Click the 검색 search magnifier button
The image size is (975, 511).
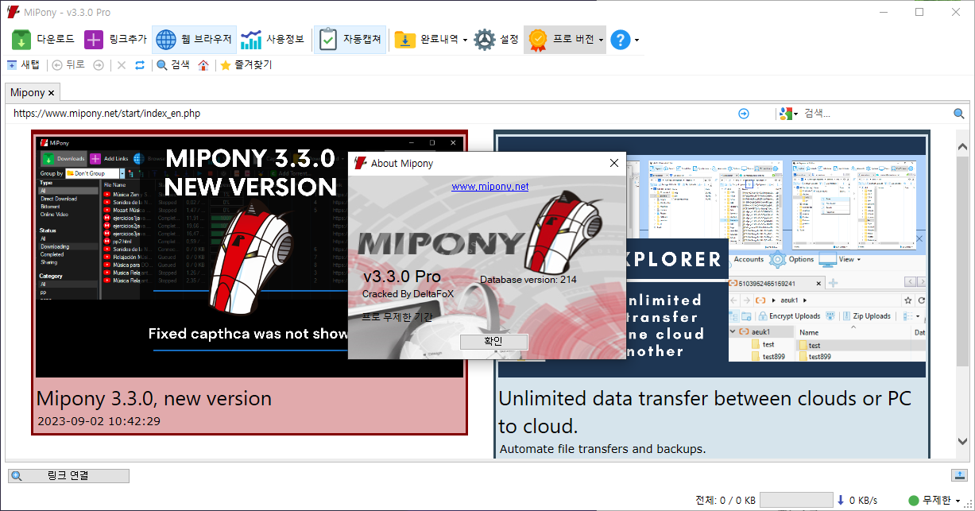pyautogui.click(x=172, y=65)
